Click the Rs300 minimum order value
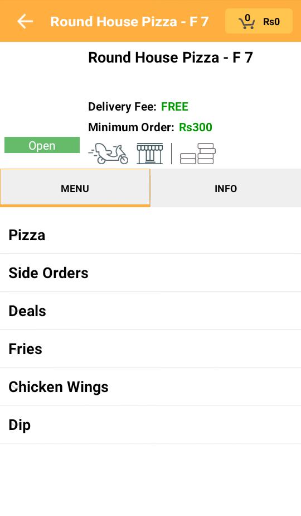301x516 pixels. coord(196,127)
